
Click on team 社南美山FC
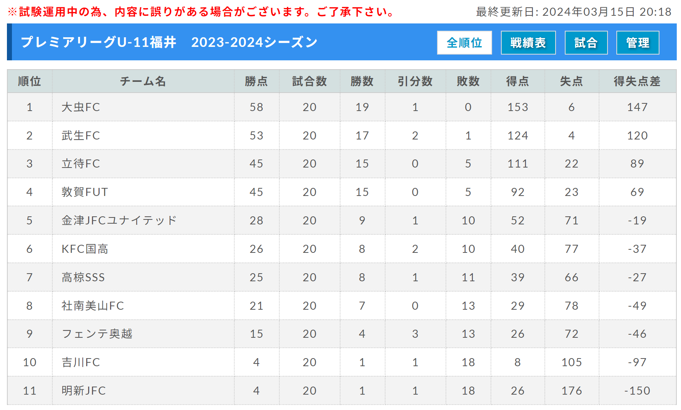pyautogui.click(x=93, y=306)
